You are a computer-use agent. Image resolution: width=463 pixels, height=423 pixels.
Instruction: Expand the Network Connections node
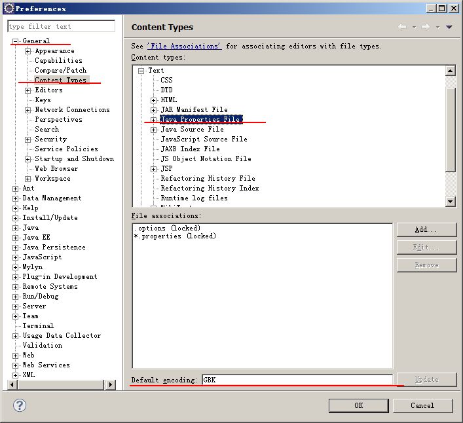[28, 110]
